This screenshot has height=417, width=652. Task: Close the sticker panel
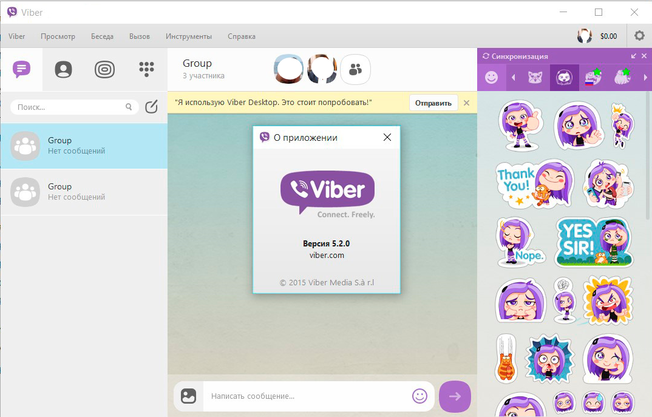point(644,56)
